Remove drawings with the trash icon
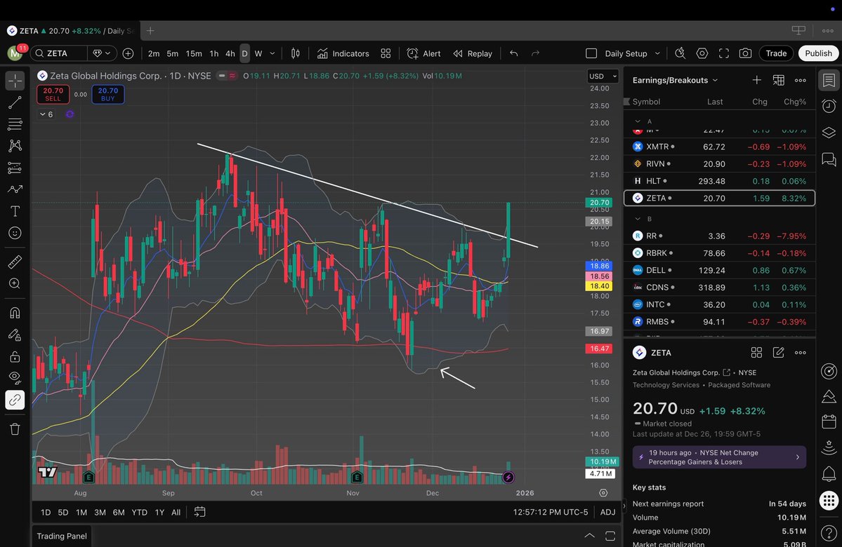 pyautogui.click(x=15, y=429)
